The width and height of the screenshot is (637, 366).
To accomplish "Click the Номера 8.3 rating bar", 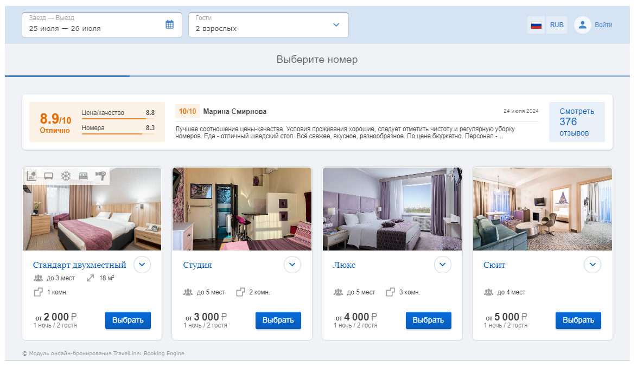I will (x=118, y=129).
